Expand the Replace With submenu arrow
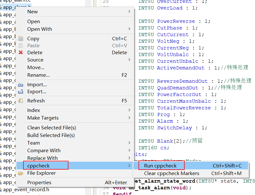Screen dimensions: 255x195 [x=129, y=158]
